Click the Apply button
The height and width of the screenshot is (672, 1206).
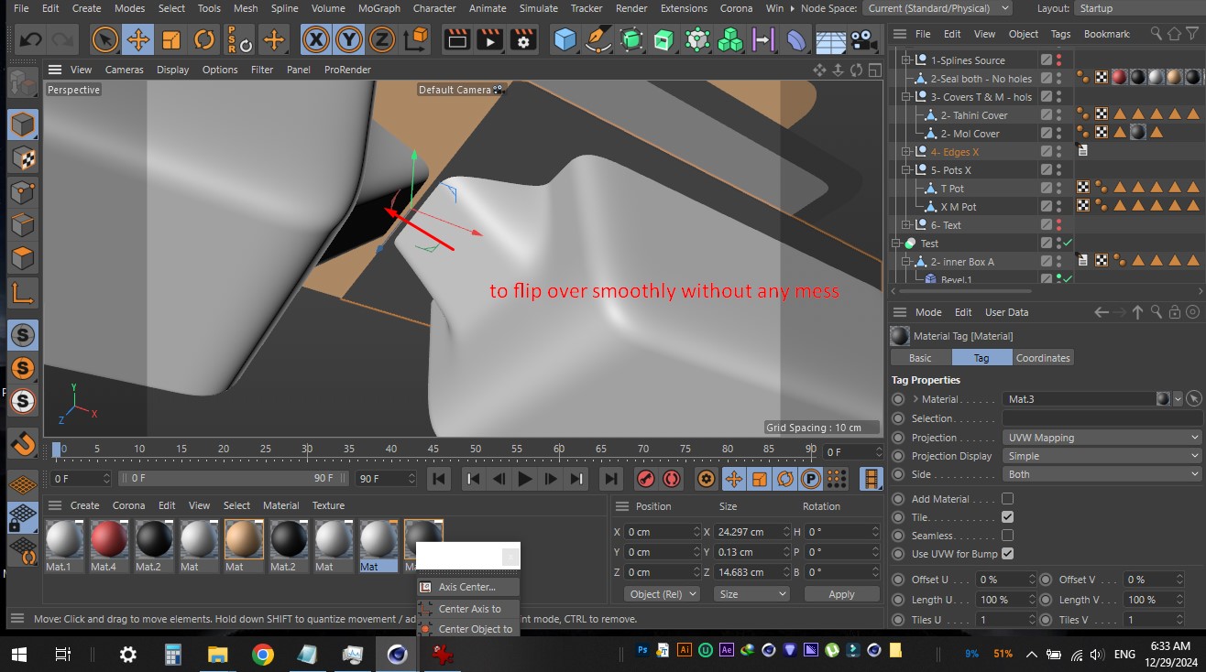(841, 593)
